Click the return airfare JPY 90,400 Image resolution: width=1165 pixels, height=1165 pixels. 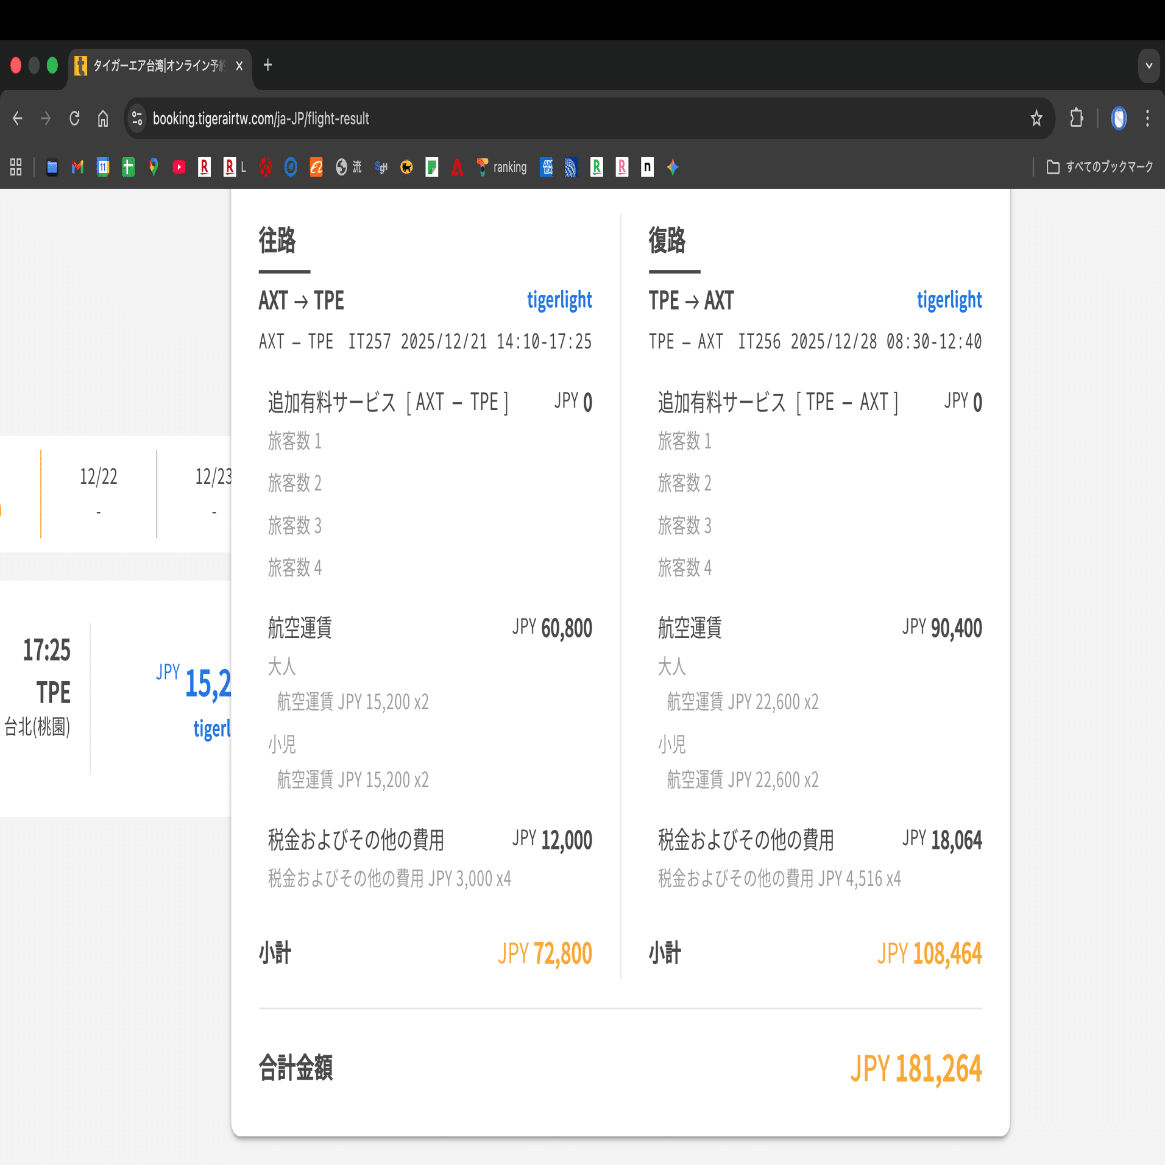click(x=942, y=628)
